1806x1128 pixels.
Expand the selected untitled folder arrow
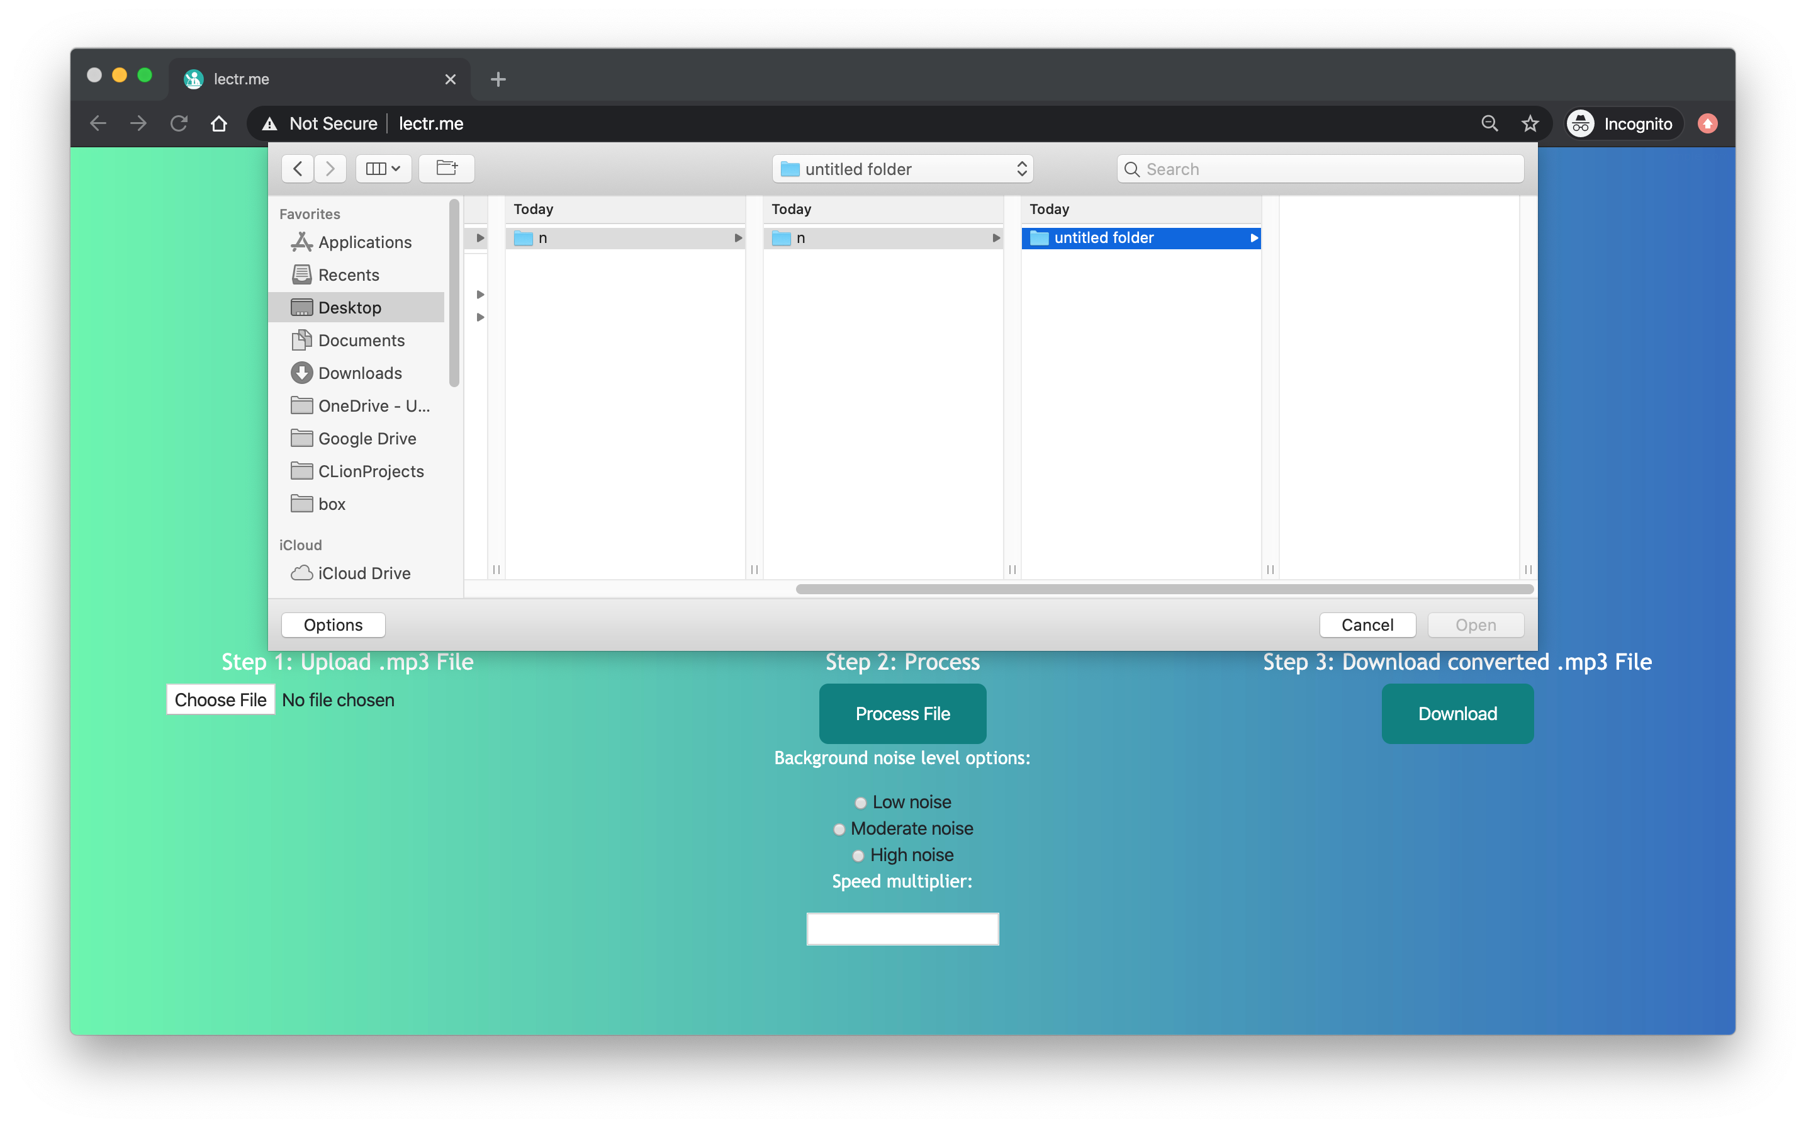point(1254,238)
